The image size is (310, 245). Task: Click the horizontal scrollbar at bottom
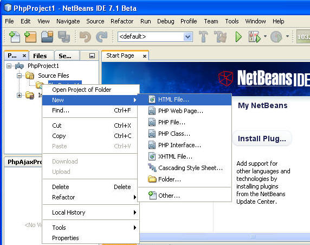coord(224,236)
